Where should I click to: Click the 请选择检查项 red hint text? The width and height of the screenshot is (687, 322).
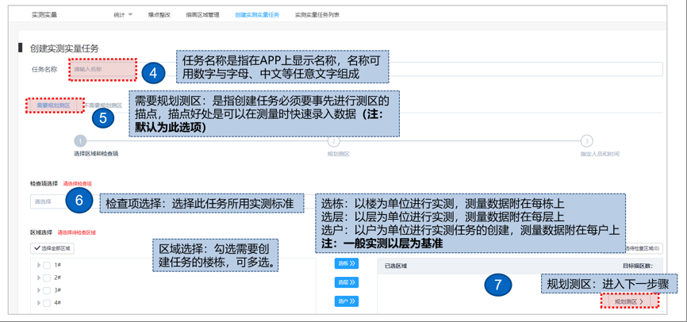(78, 183)
